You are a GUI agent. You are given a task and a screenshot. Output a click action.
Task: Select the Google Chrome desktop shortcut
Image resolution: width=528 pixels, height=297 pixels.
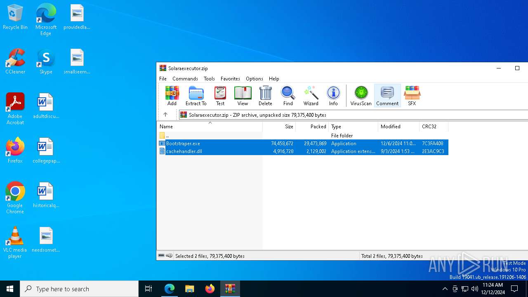[15, 198]
